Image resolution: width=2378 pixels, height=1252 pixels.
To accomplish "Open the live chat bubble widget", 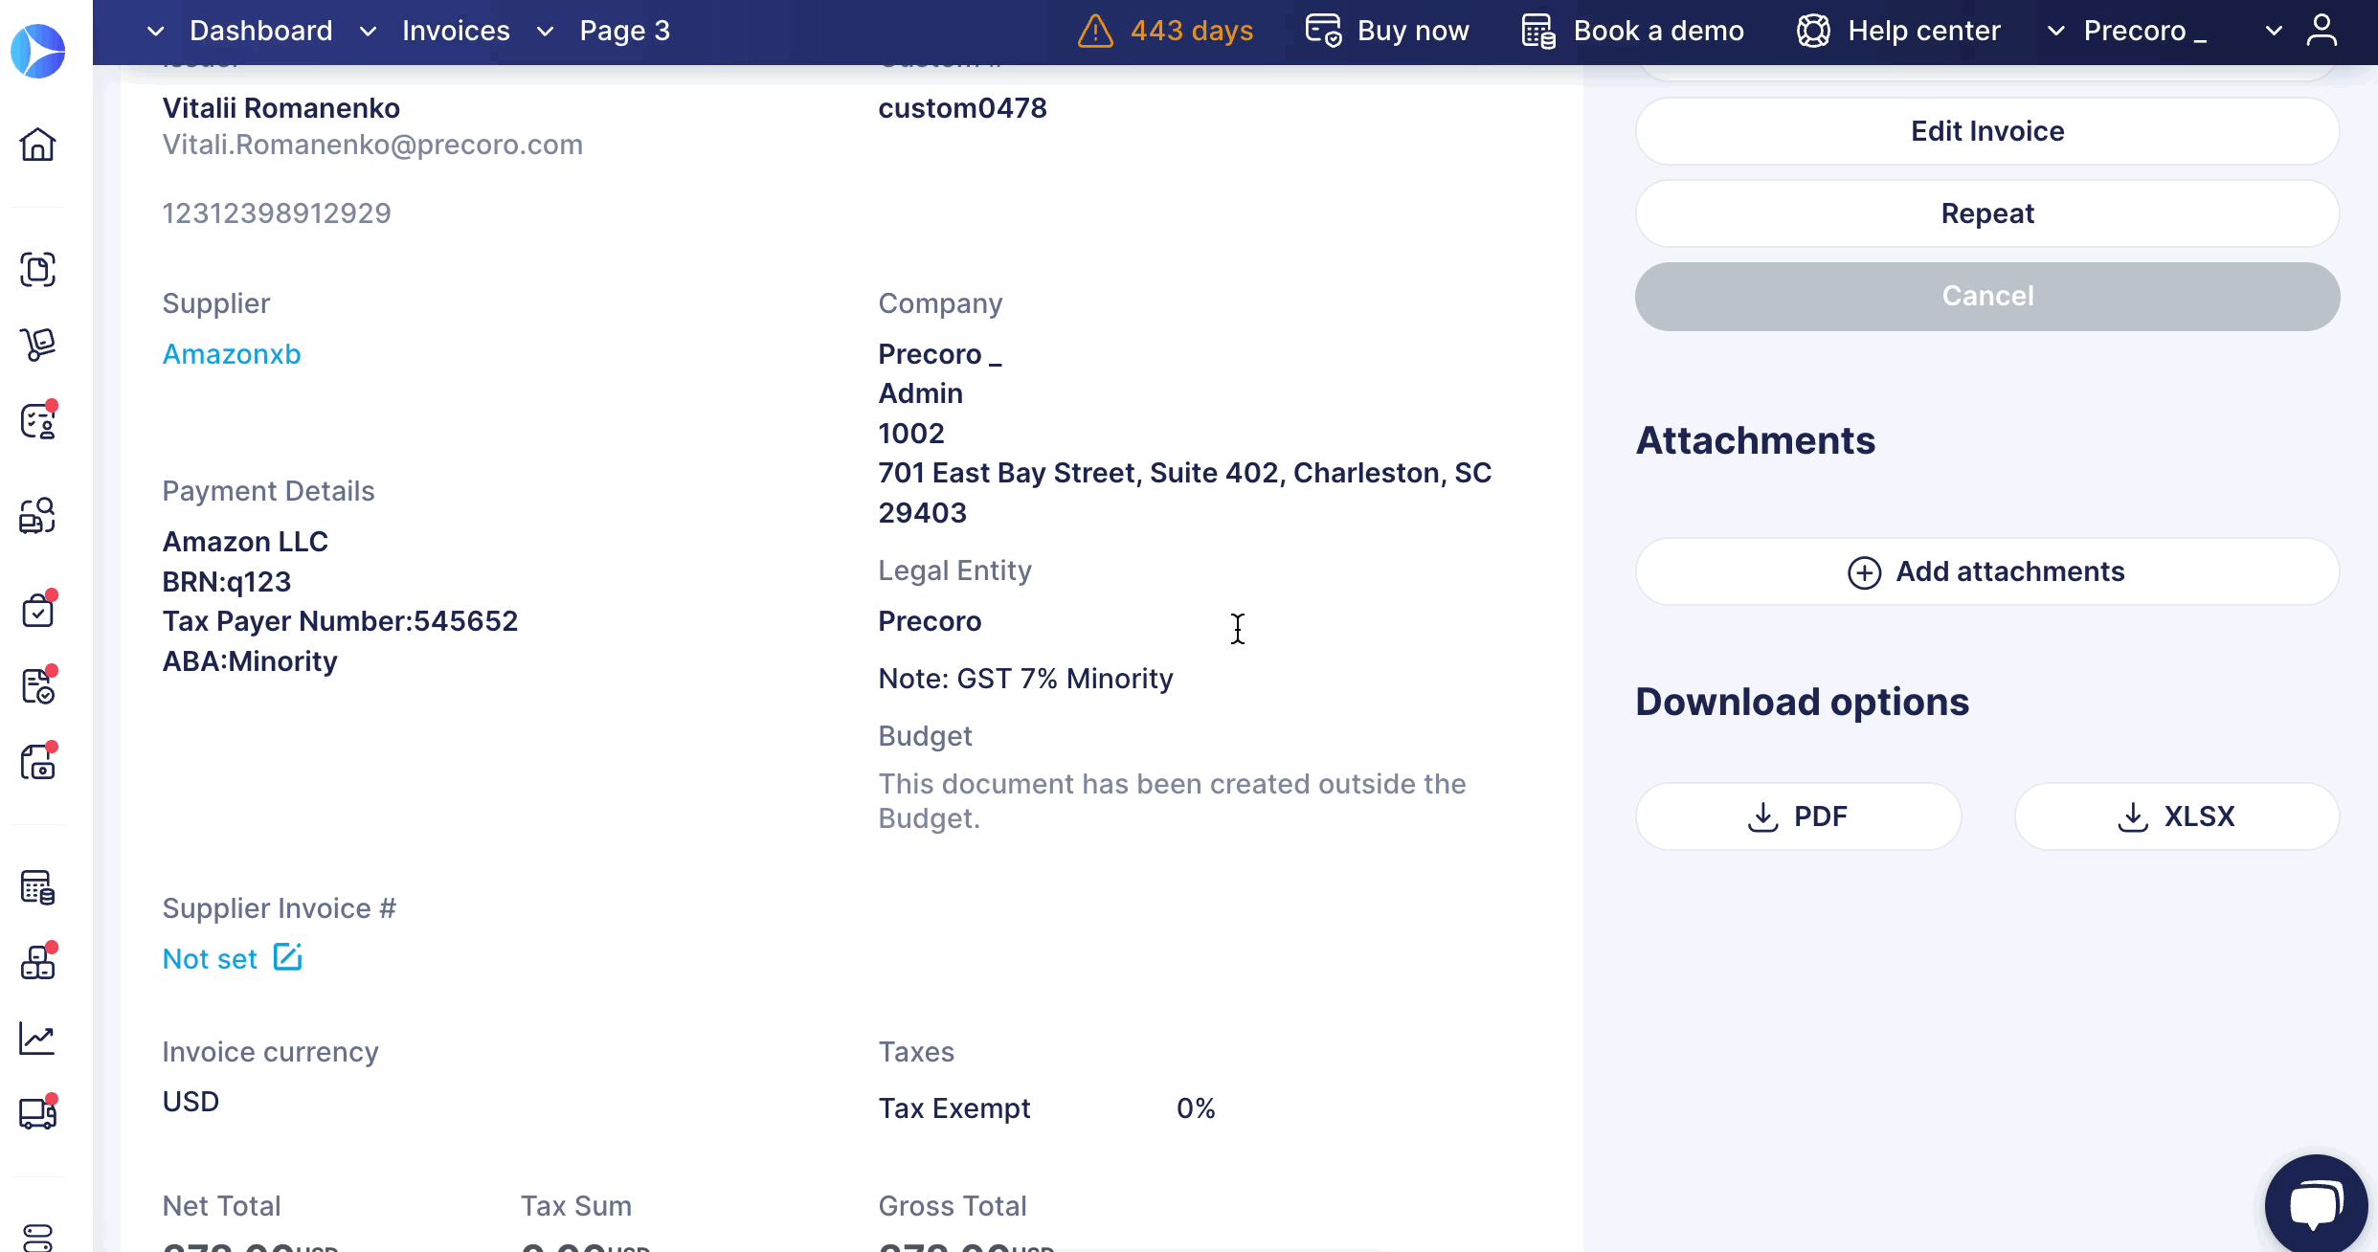I will (2316, 1204).
